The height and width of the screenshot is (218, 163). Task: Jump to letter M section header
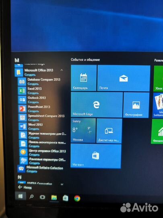coord(17,60)
